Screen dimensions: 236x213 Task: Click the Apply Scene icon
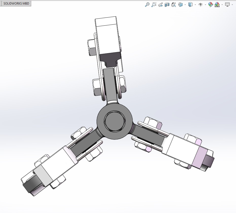217,5
